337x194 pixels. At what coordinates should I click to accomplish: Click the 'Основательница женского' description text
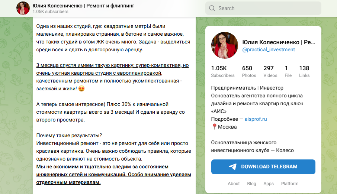(244, 142)
